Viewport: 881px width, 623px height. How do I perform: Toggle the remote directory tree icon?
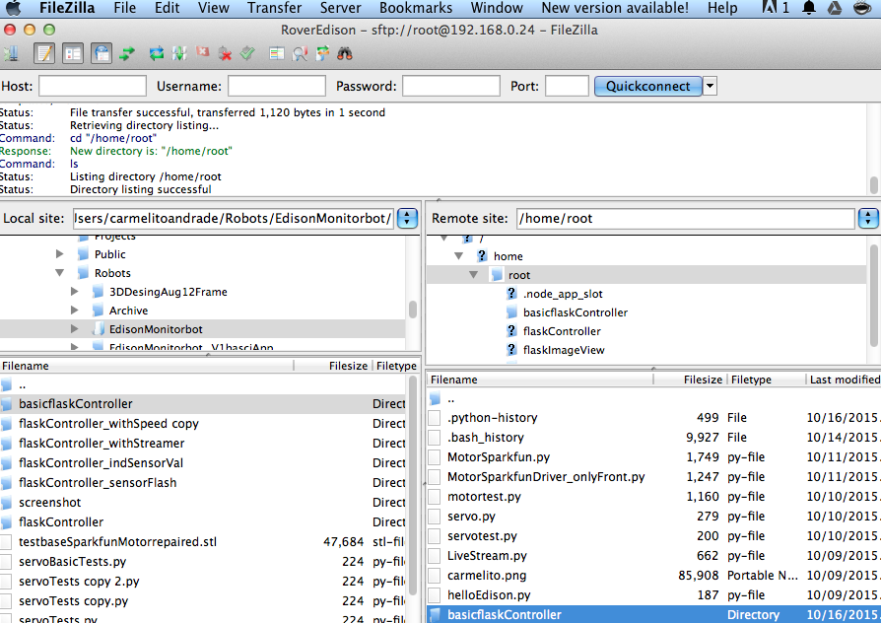pyautogui.click(x=102, y=54)
